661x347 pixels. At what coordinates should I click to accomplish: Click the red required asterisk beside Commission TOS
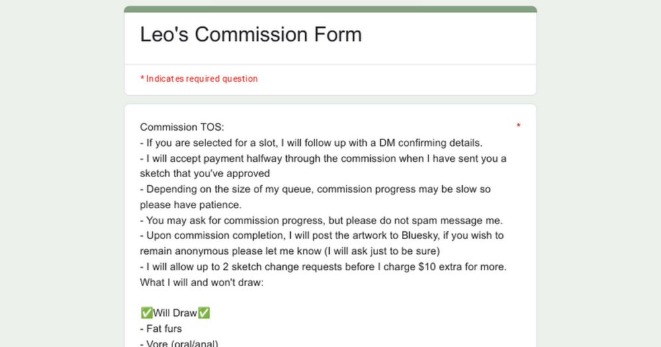[x=518, y=126]
